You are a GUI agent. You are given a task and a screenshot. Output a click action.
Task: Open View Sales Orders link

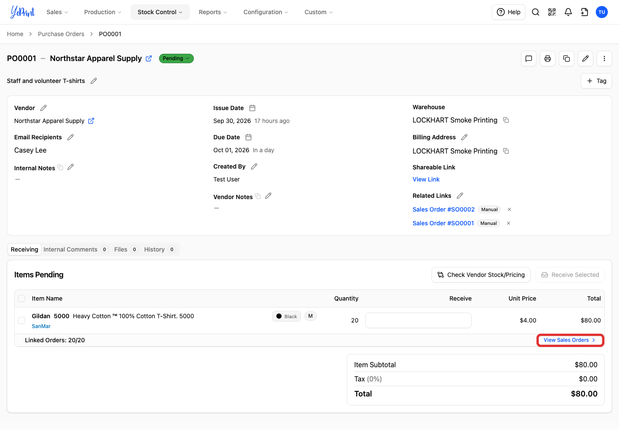(570, 340)
